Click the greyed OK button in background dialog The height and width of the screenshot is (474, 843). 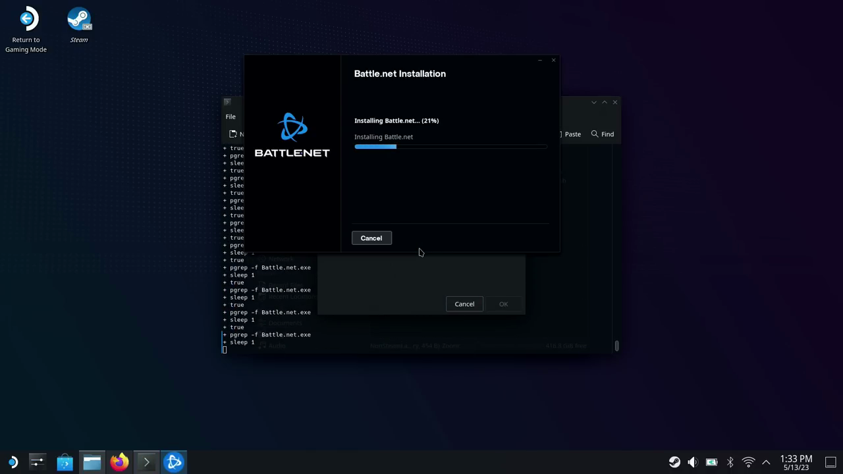click(503, 304)
